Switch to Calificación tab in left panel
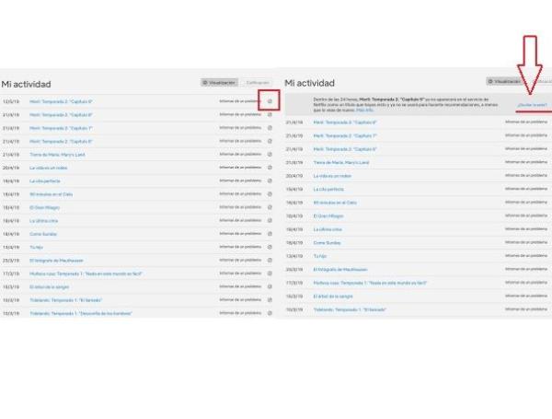The height and width of the screenshot is (419, 552). tap(258, 83)
